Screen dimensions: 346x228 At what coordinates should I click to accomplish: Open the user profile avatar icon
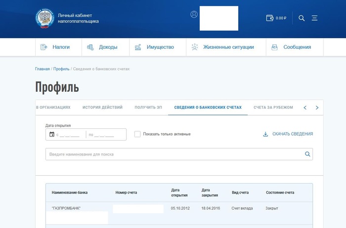[x=194, y=14]
